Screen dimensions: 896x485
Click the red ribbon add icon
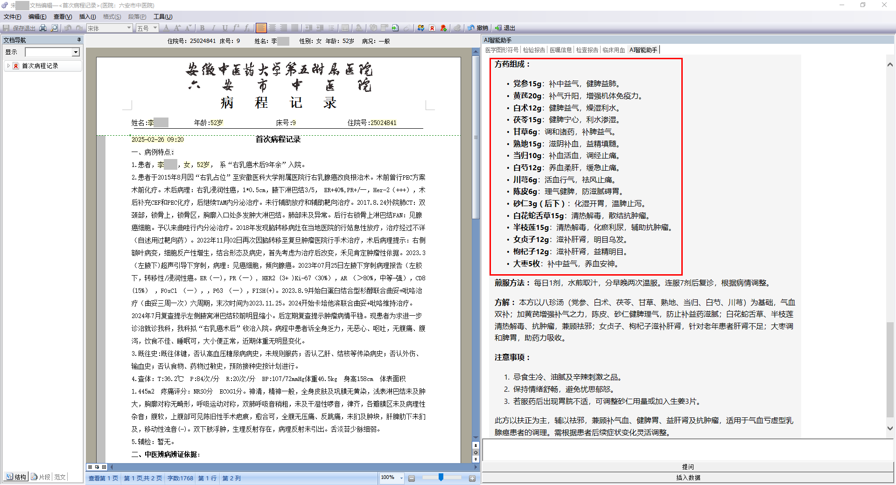pyautogui.click(x=443, y=28)
